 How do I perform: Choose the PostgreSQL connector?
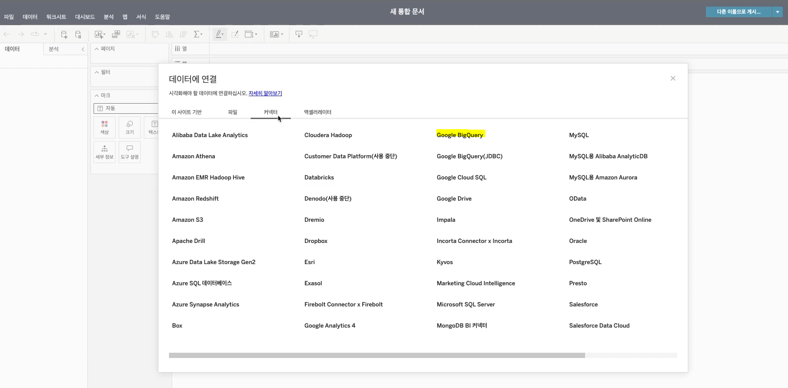point(585,262)
